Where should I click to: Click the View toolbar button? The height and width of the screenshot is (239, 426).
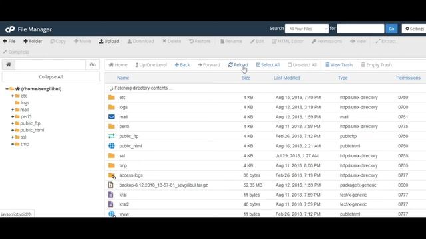coord(358,41)
